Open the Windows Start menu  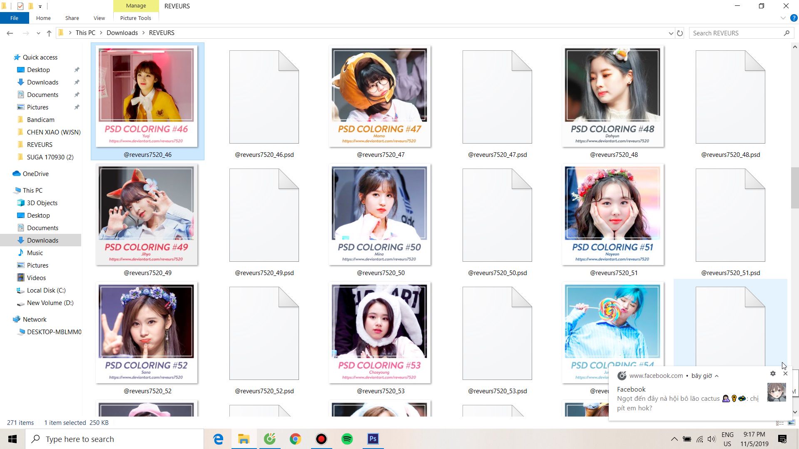tap(12, 439)
